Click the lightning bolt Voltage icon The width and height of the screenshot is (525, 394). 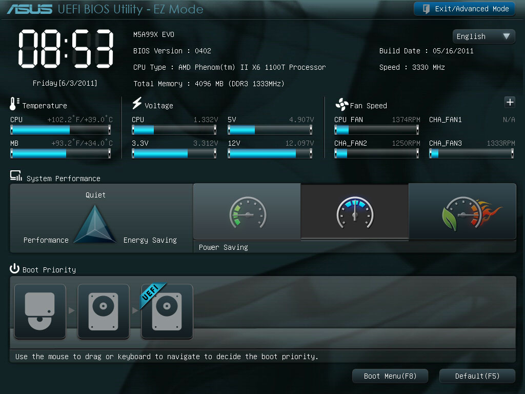(x=137, y=103)
